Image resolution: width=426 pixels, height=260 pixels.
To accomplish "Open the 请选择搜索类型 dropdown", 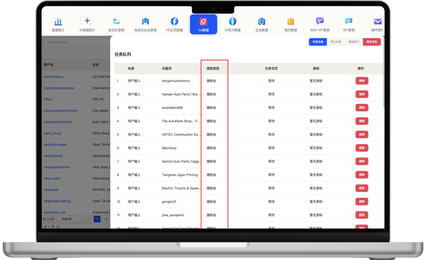I will [x=77, y=42].
